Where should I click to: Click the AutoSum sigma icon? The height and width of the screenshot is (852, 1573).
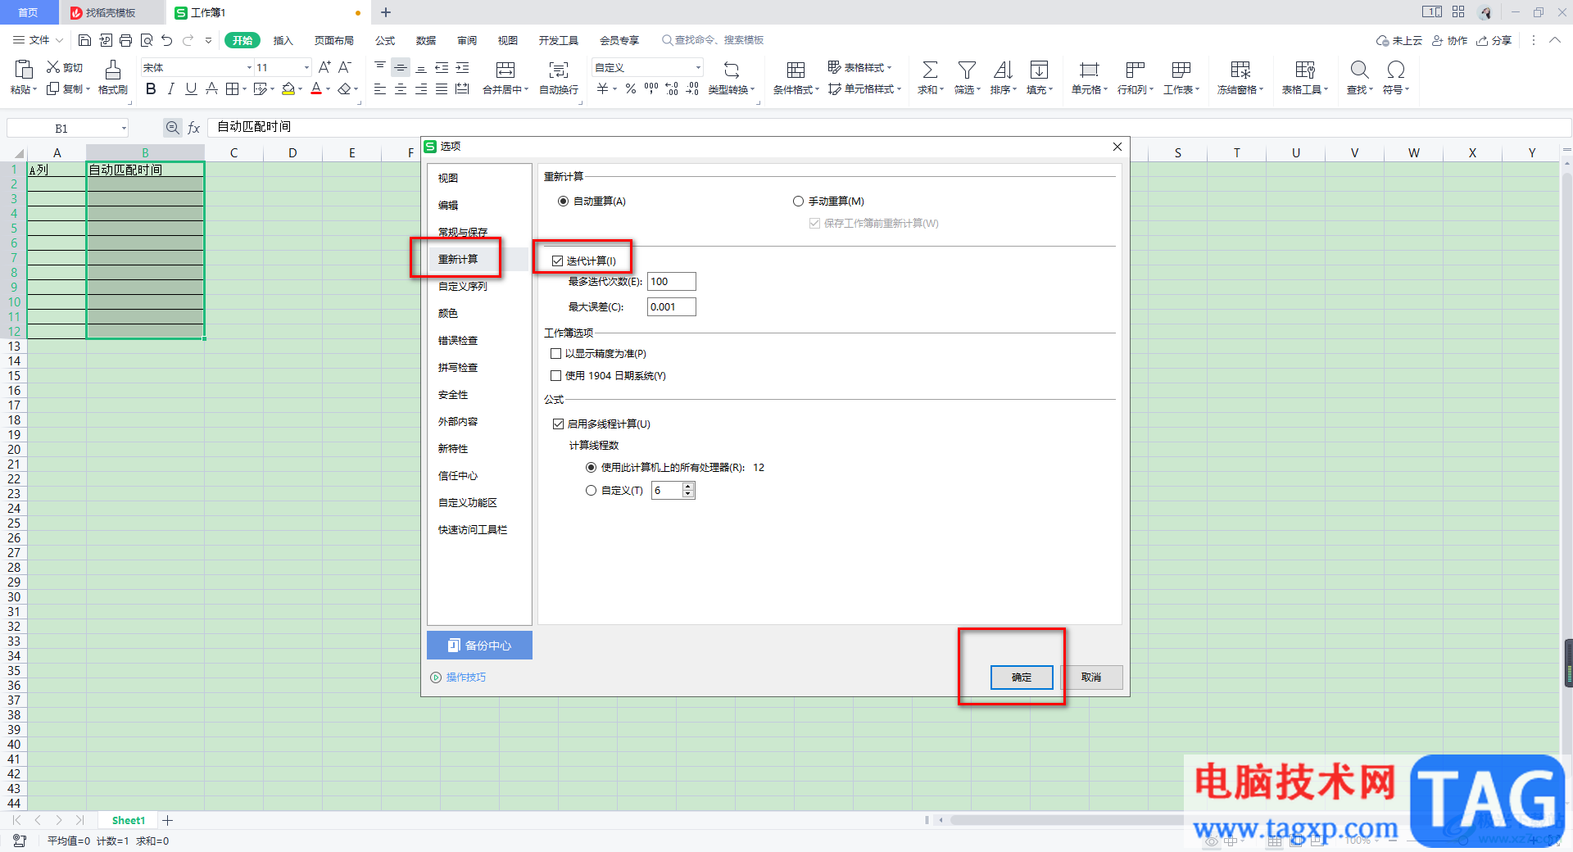930,70
